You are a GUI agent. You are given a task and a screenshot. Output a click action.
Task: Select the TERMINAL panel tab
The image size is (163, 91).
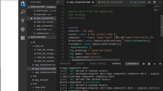[117, 64]
